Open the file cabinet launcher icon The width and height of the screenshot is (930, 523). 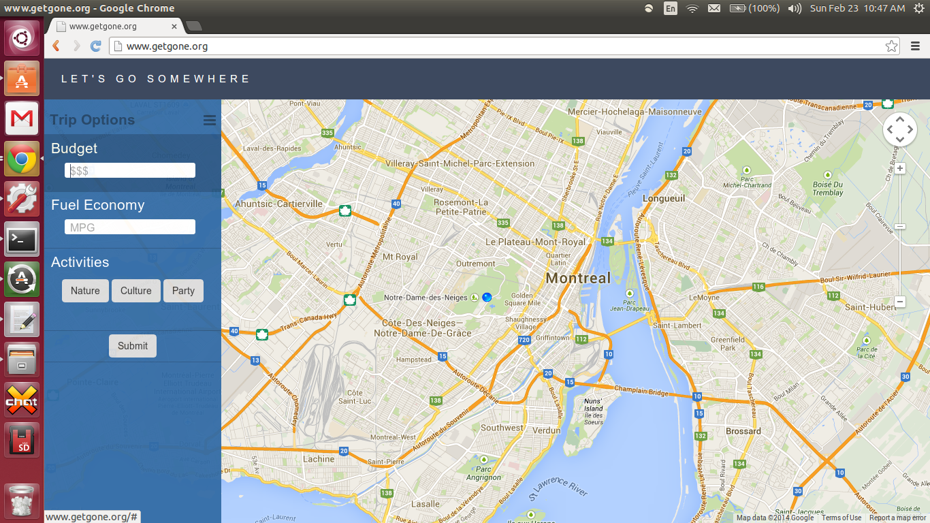(22, 360)
